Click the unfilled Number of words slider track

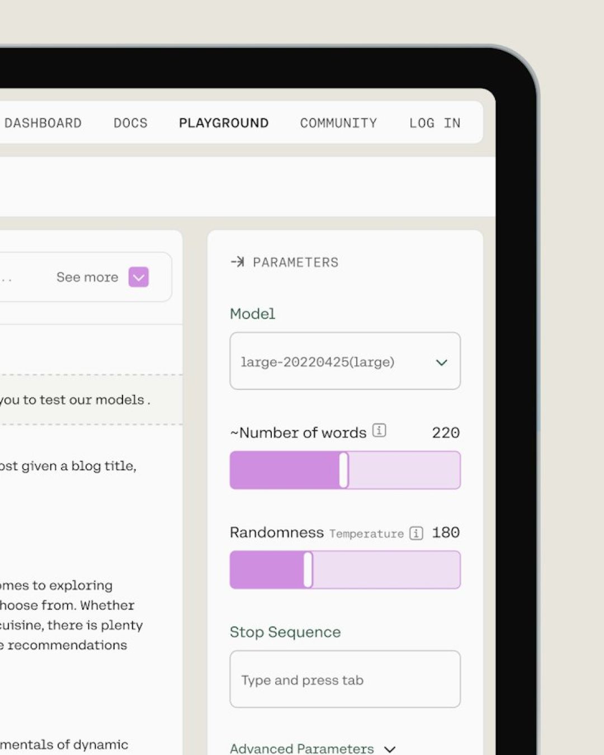[x=404, y=470]
